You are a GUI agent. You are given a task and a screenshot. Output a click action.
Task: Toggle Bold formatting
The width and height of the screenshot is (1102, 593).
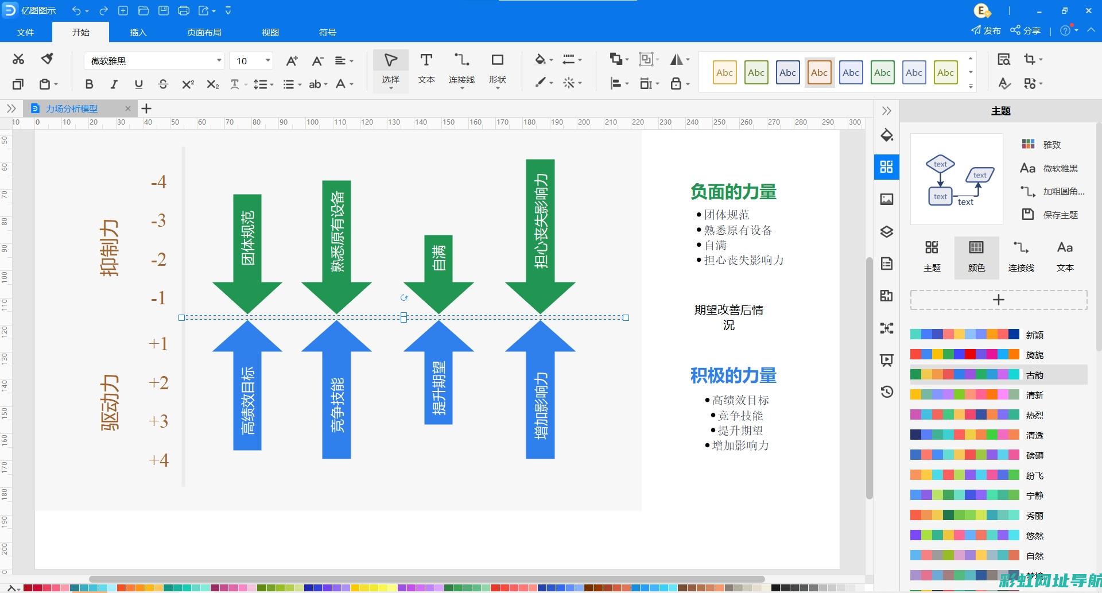click(89, 84)
